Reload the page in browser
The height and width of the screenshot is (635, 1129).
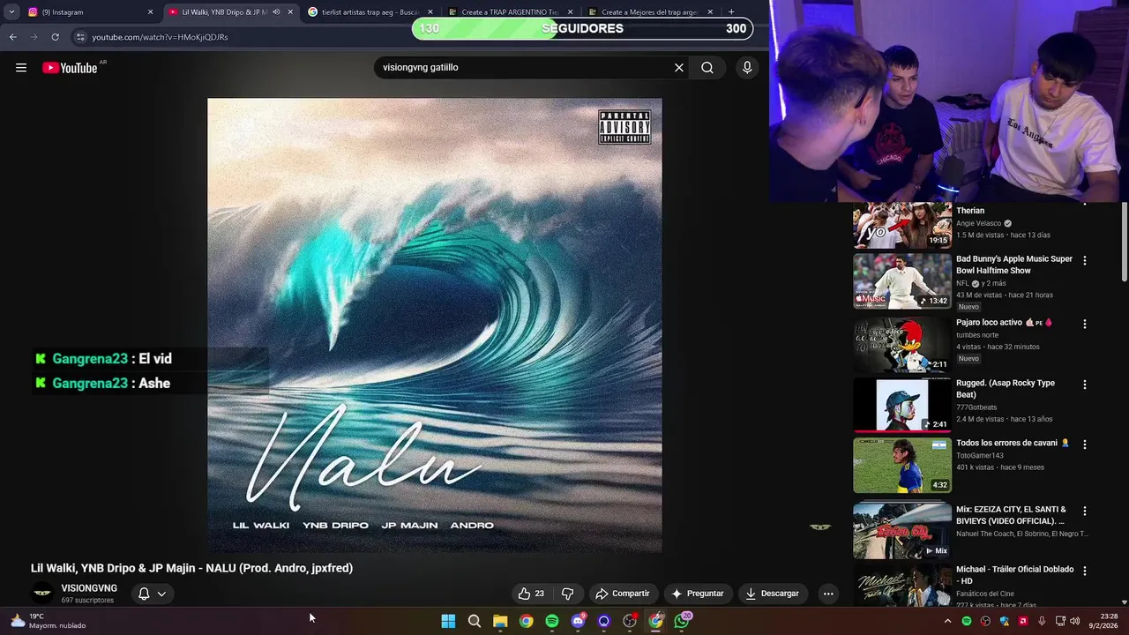[55, 37]
